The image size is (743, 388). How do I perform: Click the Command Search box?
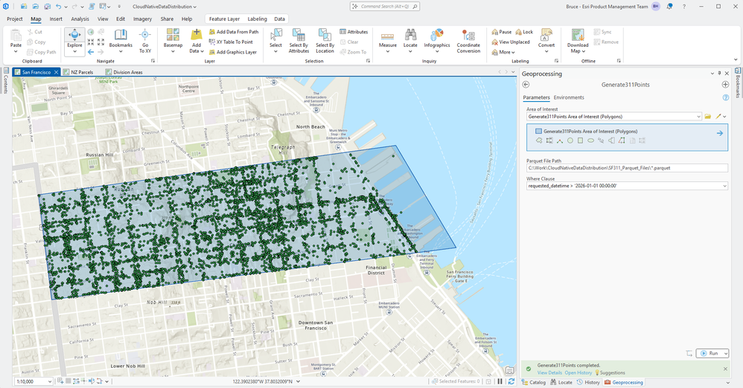coord(385,7)
